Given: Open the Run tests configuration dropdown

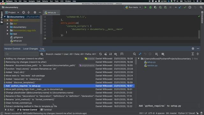Looking at the screenshot, I should coord(133,7).
